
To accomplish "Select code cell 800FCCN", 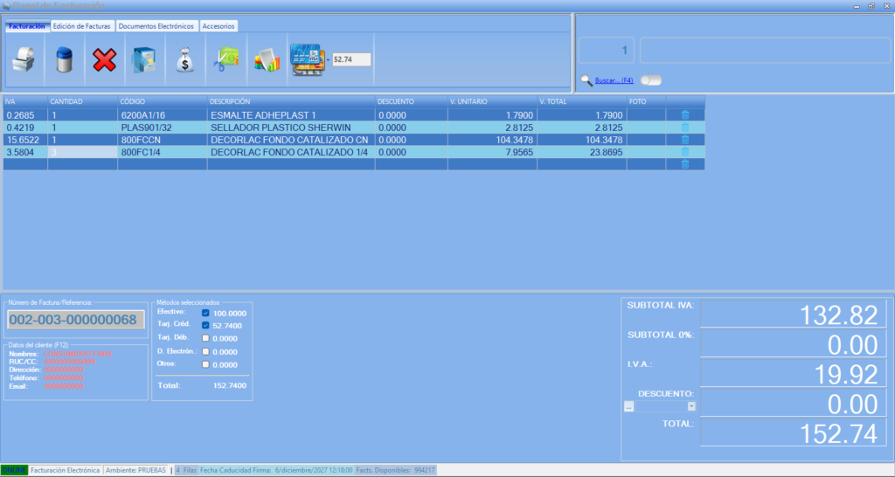I will click(x=163, y=140).
